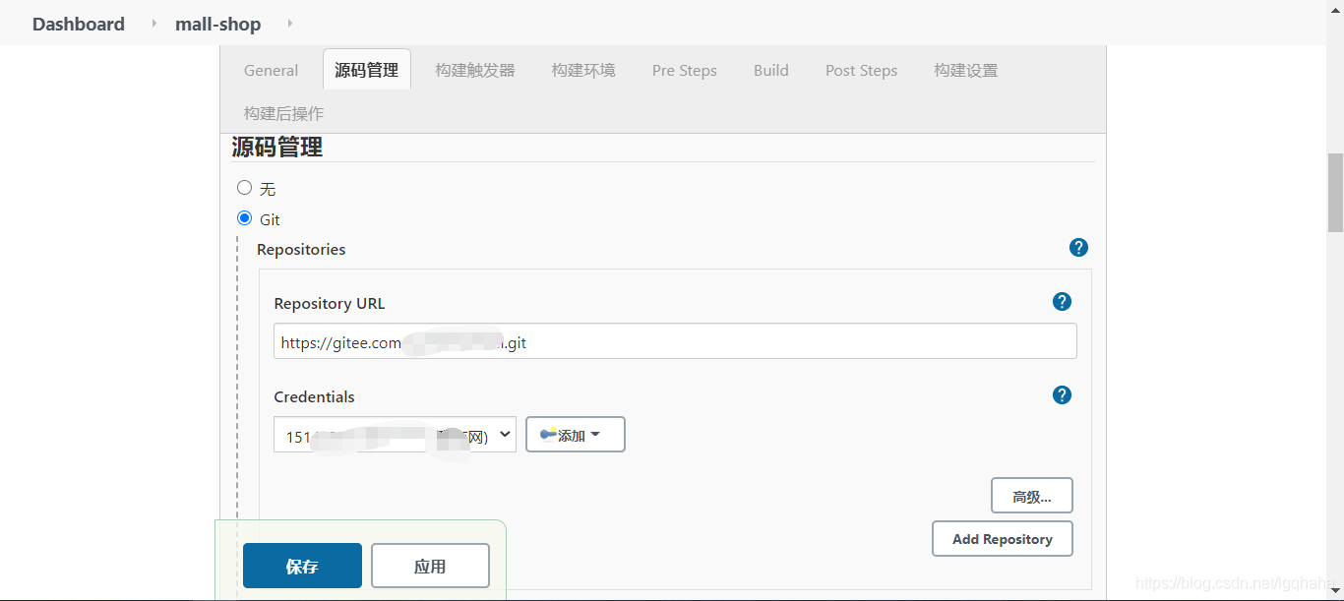
Task: Click the page vertical scrollbar thumb
Action: (1335, 192)
